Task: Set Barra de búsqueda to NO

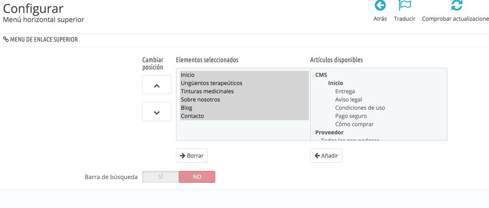Action: (x=197, y=177)
